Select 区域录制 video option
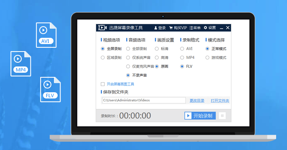 [x=103, y=58]
